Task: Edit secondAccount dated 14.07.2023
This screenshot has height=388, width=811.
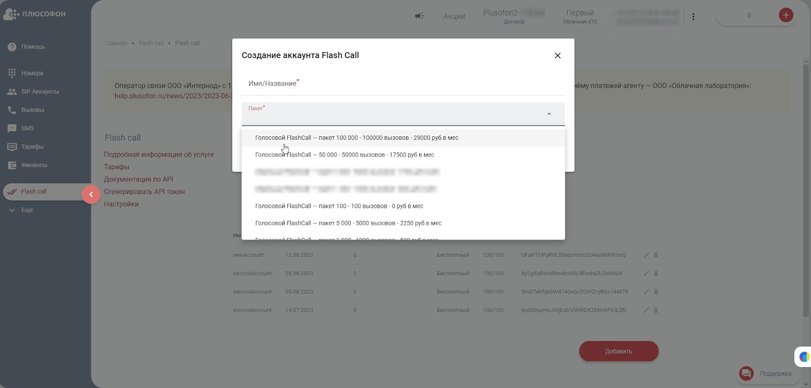Action: (x=646, y=310)
